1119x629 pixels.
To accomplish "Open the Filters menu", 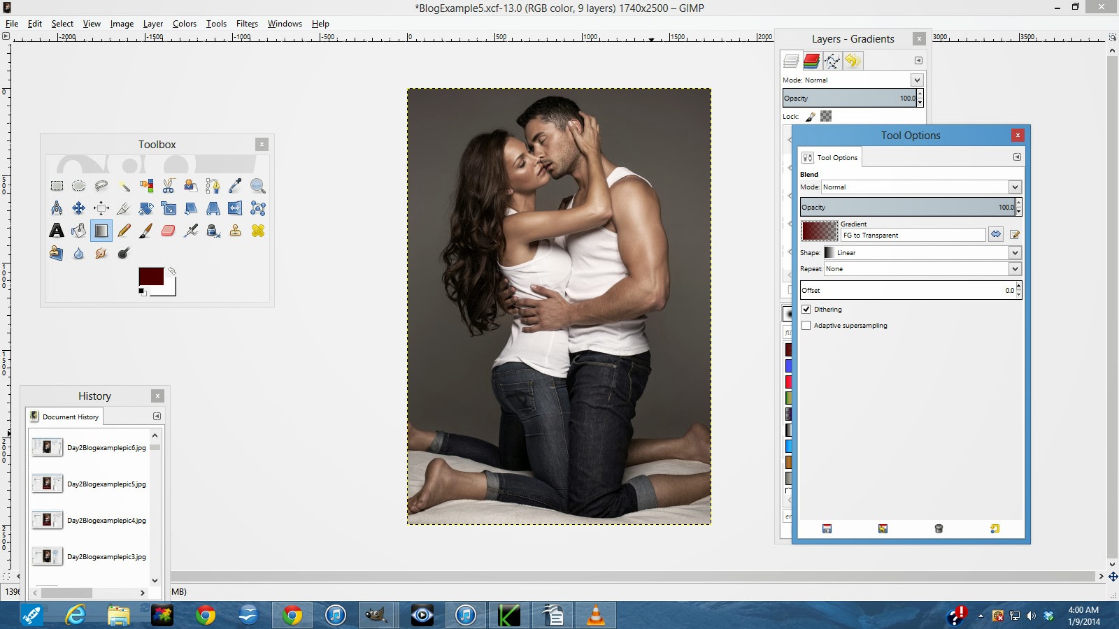I will point(246,24).
